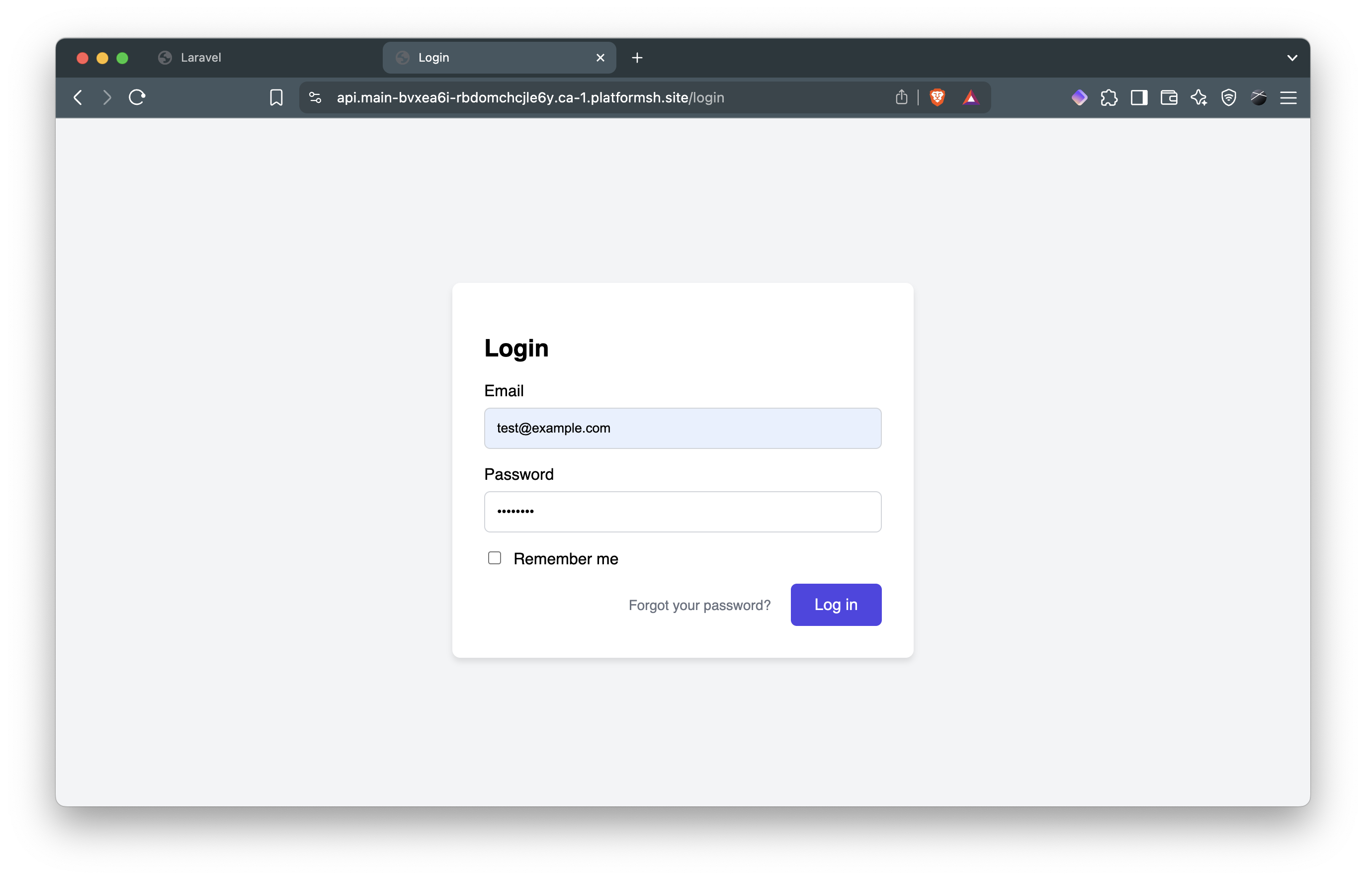Click the Brave Rewards triangle icon

pos(971,98)
